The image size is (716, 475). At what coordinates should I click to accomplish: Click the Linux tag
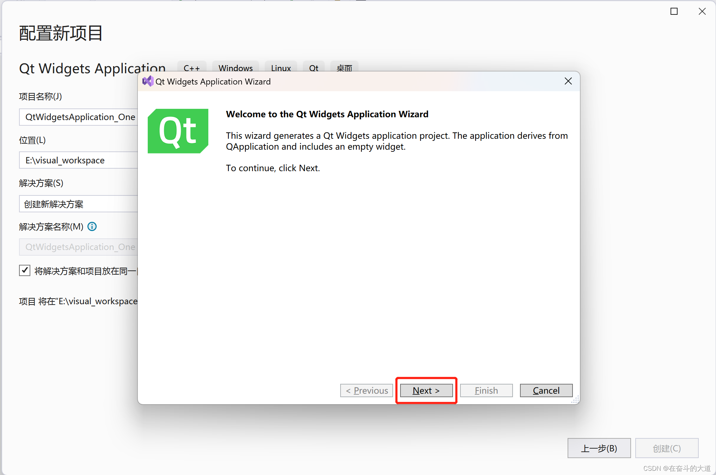pyautogui.click(x=281, y=67)
